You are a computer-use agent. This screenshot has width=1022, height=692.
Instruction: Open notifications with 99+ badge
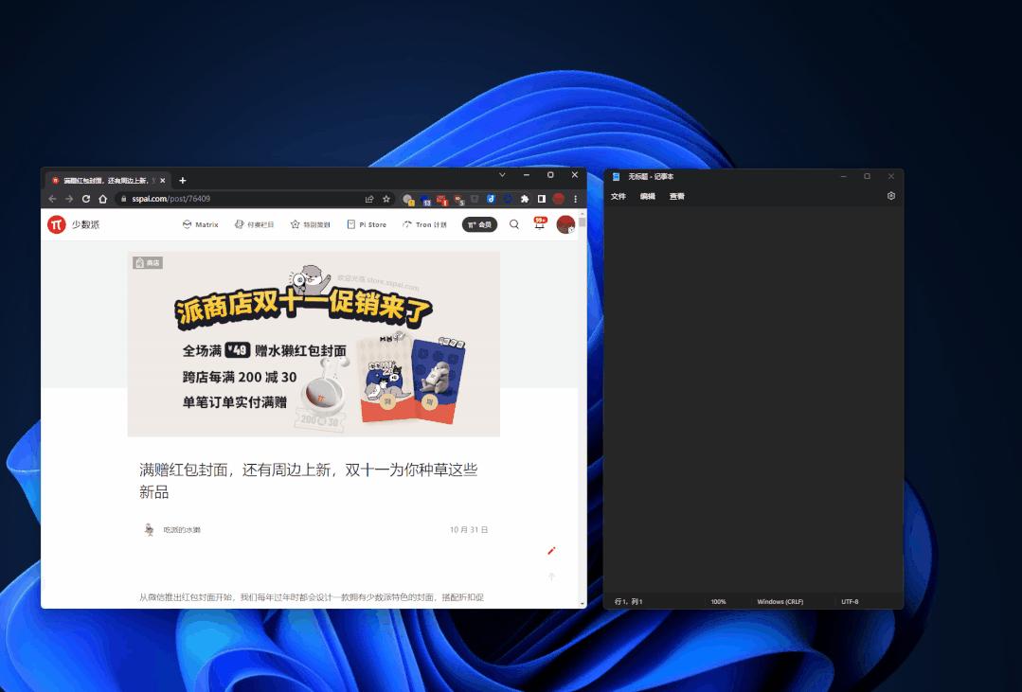(x=540, y=224)
